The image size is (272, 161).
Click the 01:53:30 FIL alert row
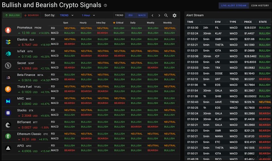pos(228,28)
